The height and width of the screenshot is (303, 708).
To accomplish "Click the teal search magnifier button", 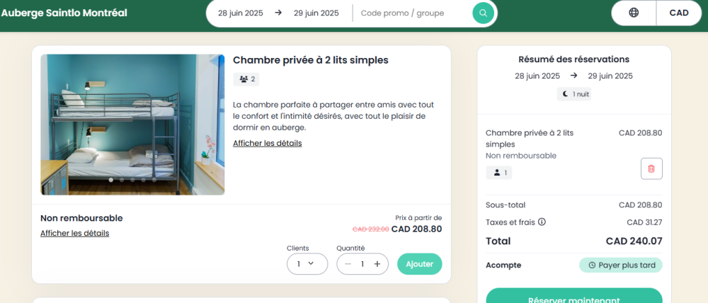I will pyautogui.click(x=483, y=13).
